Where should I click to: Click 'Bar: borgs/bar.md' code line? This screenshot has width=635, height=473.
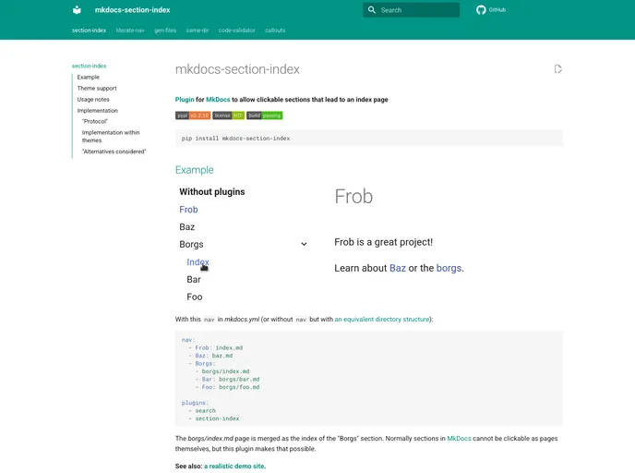[x=228, y=380]
